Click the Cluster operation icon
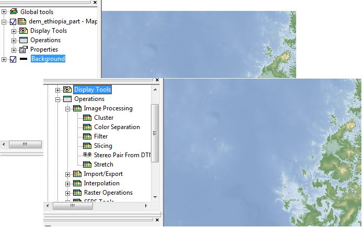This screenshot has width=363, height=228. pos(87,118)
